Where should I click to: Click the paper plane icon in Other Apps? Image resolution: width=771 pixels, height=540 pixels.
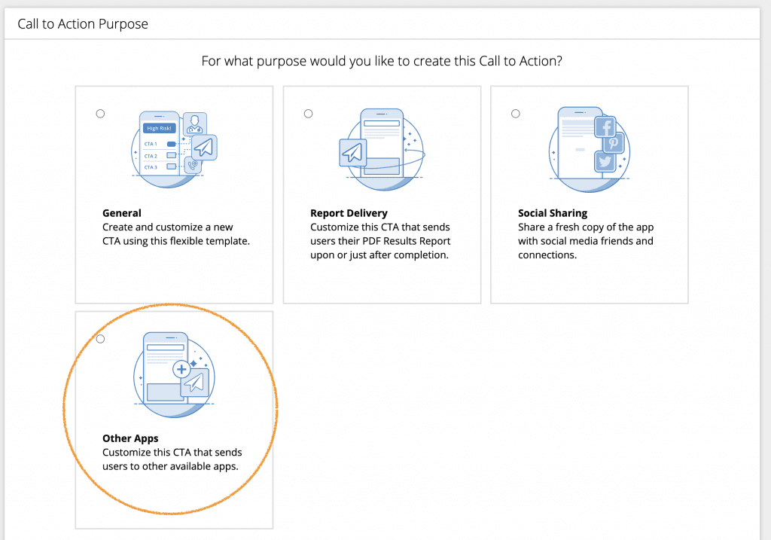tap(195, 383)
